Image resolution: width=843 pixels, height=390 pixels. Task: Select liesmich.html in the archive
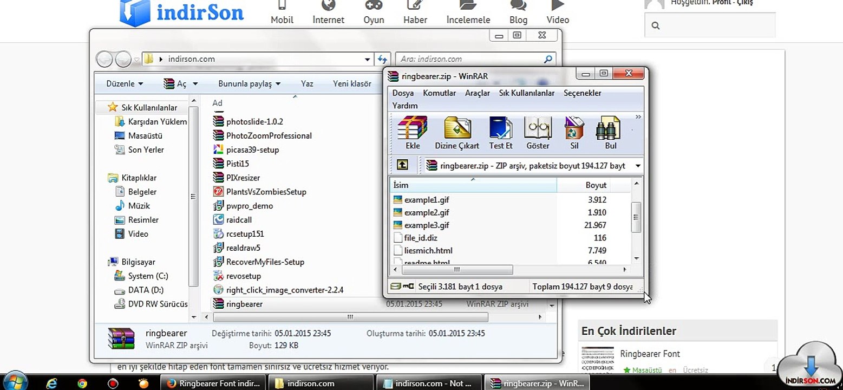428,250
